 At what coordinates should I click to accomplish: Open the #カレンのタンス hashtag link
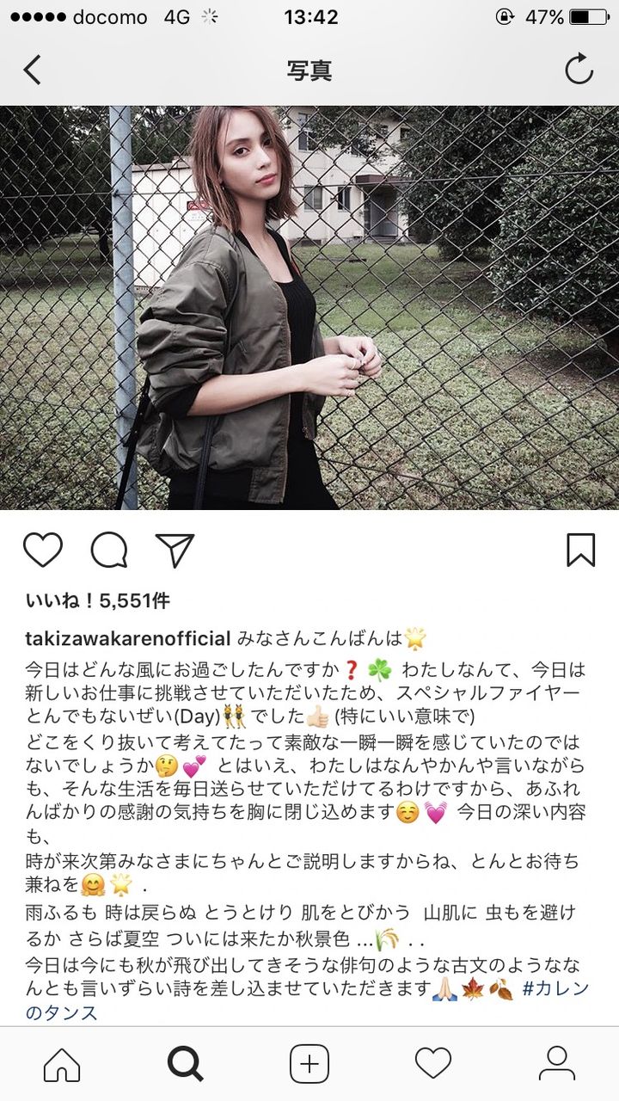click(x=307, y=1000)
